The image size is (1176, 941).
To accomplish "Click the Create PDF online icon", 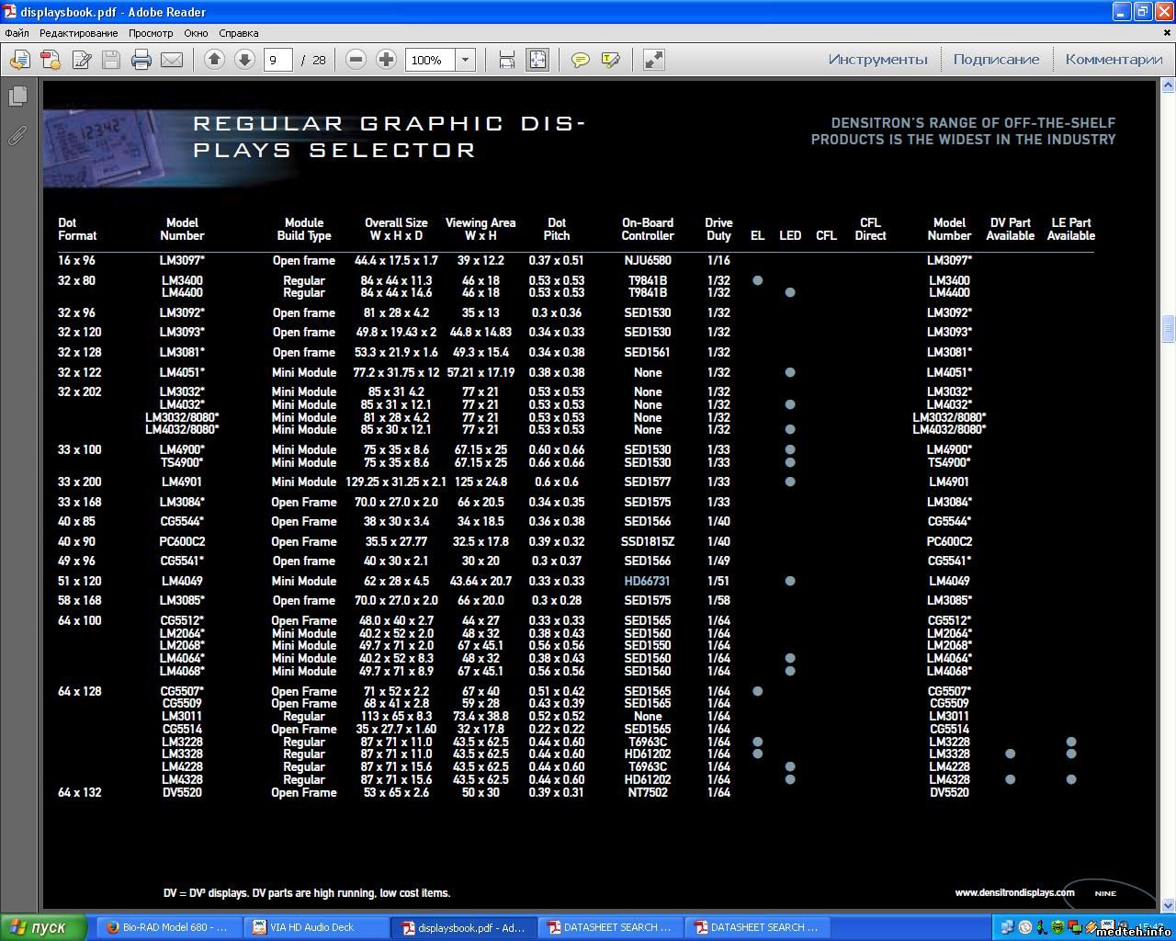I will [51, 60].
